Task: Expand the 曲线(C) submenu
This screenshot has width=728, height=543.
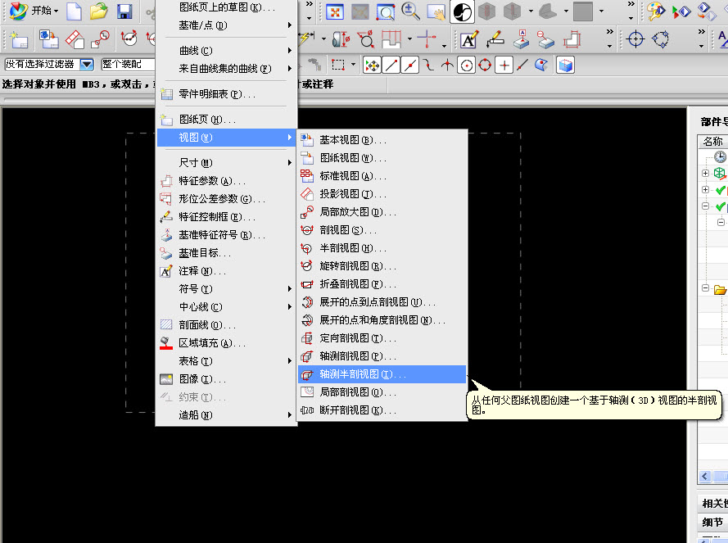Action: click(x=226, y=50)
